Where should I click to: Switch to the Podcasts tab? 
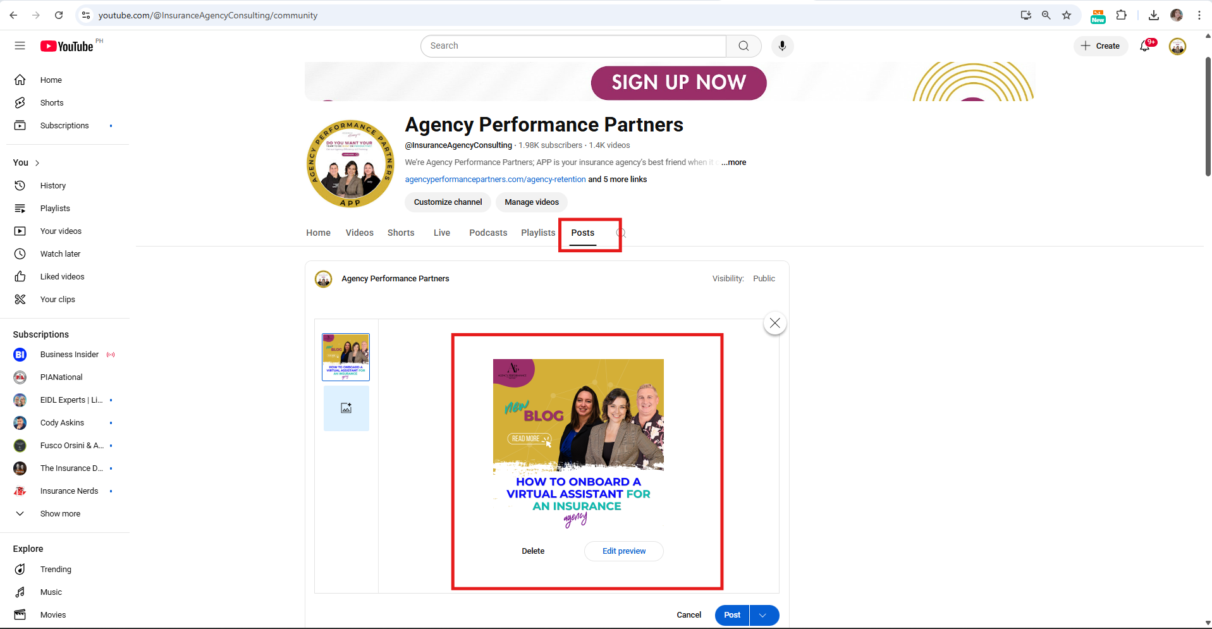(x=488, y=233)
